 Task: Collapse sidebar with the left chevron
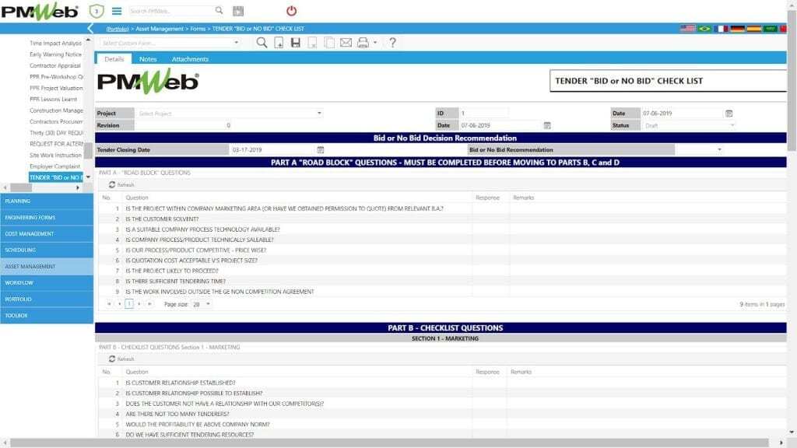pyautogui.click(x=90, y=29)
